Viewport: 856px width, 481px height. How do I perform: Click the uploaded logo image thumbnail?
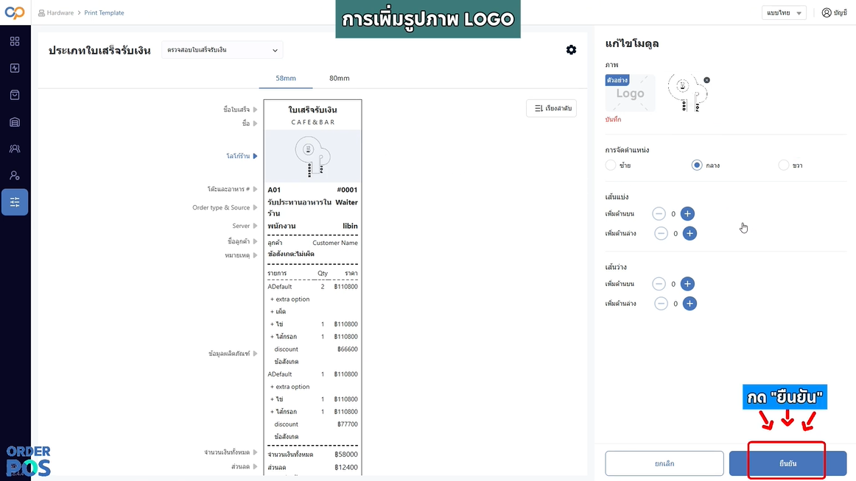point(687,93)
